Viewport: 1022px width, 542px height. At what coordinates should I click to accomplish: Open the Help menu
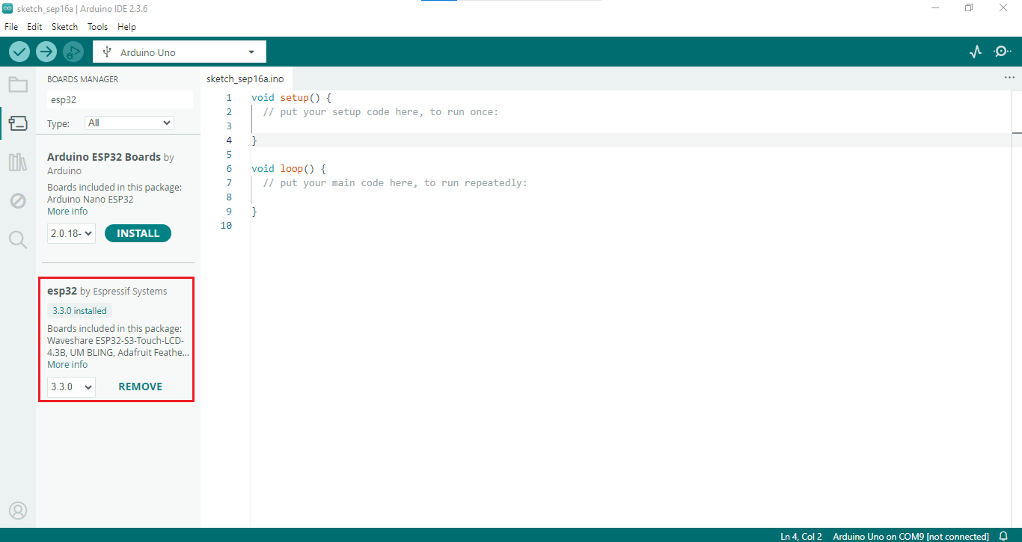126,26
